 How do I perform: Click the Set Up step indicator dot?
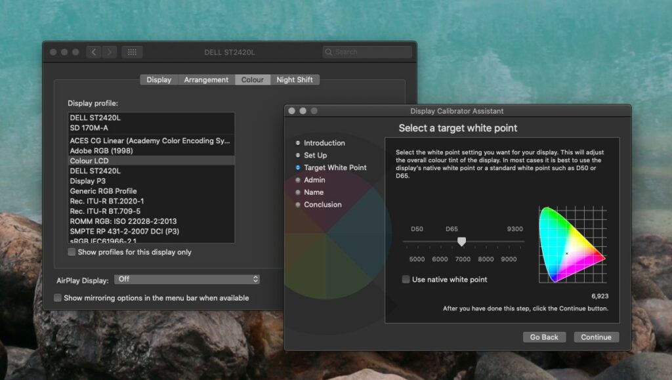[299, 155]
